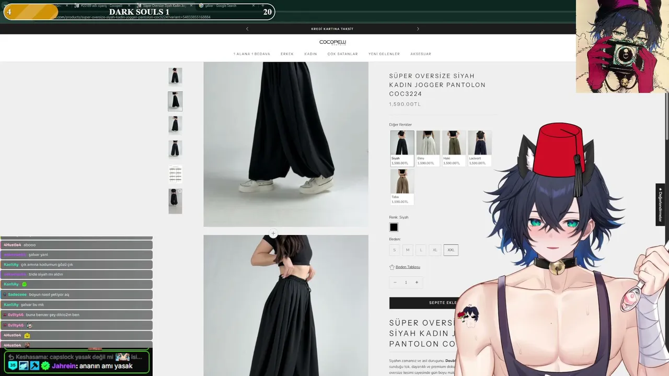669x376 pixels.
Task: Open the 1 ALANA 1 BEDAVA menu
Action: (x=252, y=54)
